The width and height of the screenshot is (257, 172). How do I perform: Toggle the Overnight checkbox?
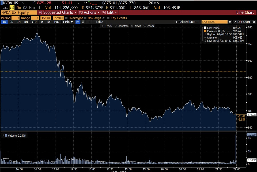66,18
